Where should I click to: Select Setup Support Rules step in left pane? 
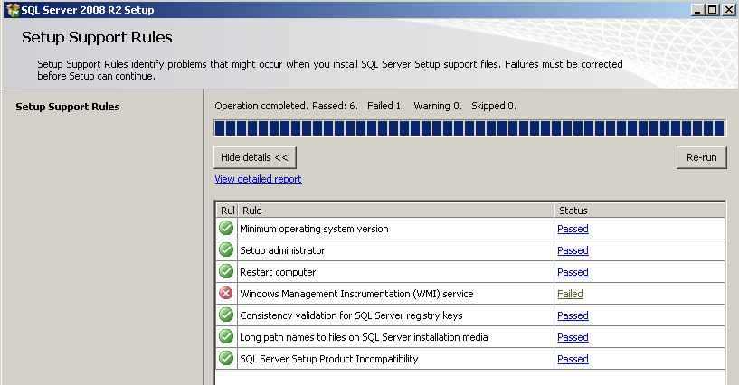(x=68, y=107)
